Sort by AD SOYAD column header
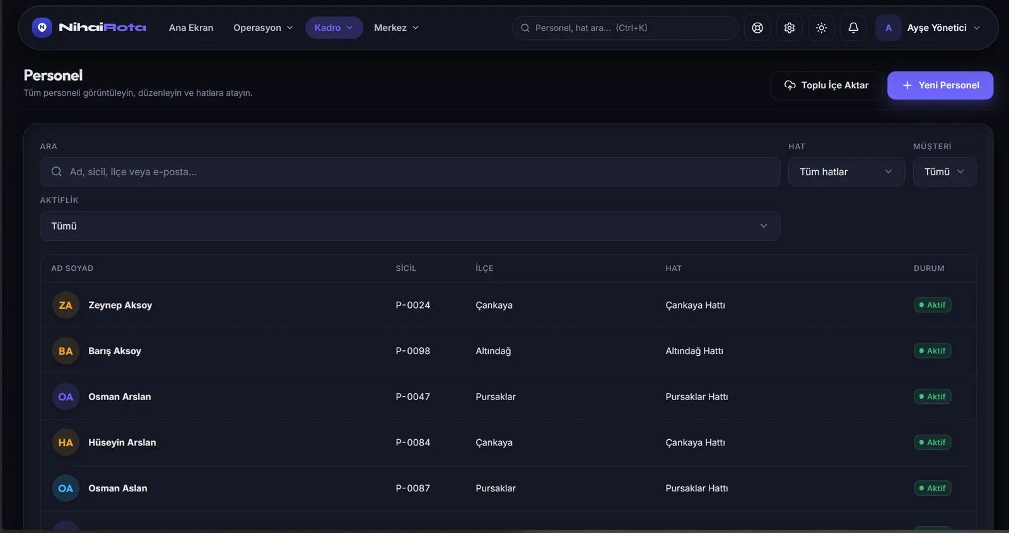The image size is (1009, 533). 72,268
